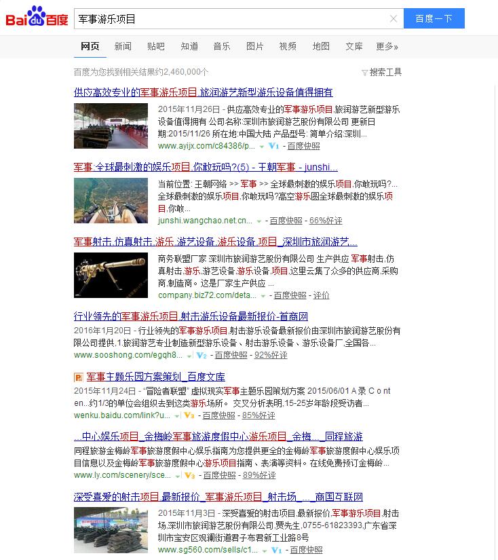Click URL text www.ly.com/scenery/sce...
498x560 pixels.
[x=122, y=475]
